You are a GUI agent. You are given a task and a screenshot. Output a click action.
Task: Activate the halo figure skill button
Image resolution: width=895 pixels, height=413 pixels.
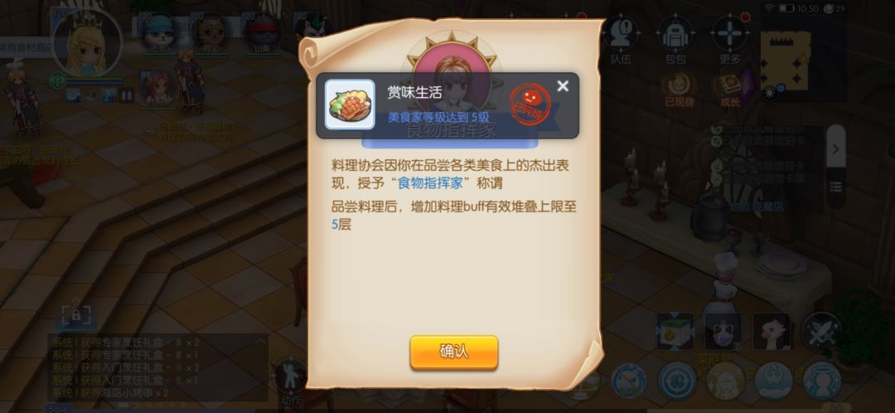pyautogui.click(x=822, y=381)
